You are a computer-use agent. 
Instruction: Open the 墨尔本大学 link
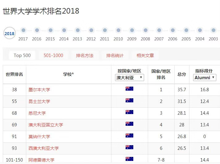(39, 90)
